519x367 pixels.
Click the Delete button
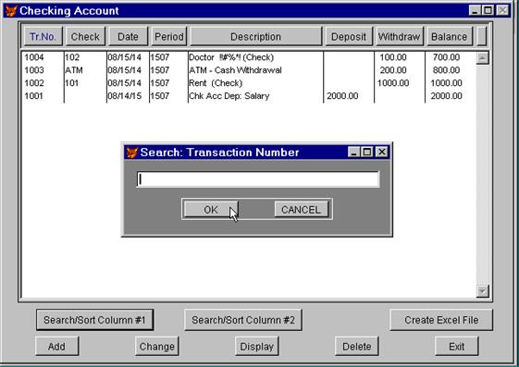click(x=357, y=347)
